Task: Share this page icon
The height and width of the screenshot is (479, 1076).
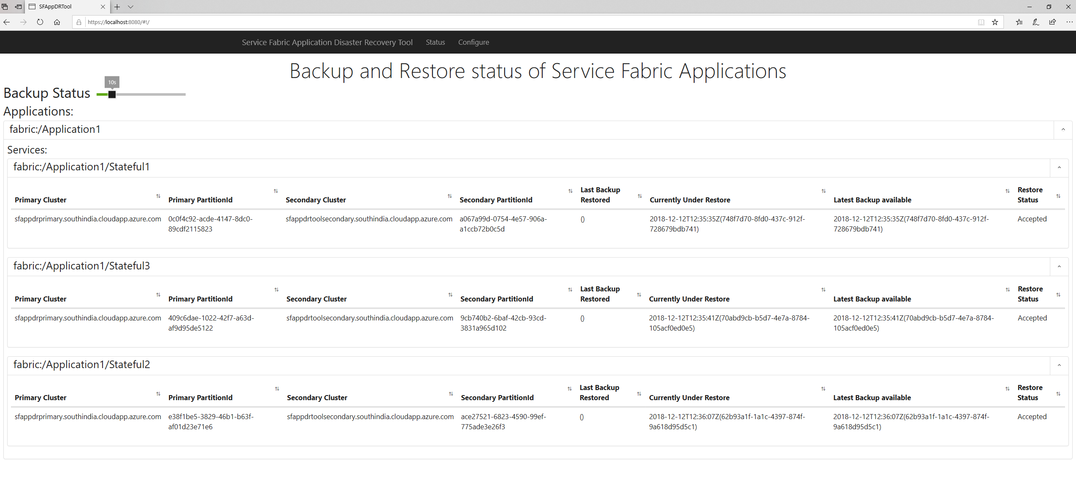Action: tap(1052, 22)
